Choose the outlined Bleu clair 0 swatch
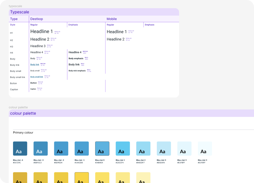Image resolution: width=254 pixels, height=183 pixels. (x=102, y=149)
